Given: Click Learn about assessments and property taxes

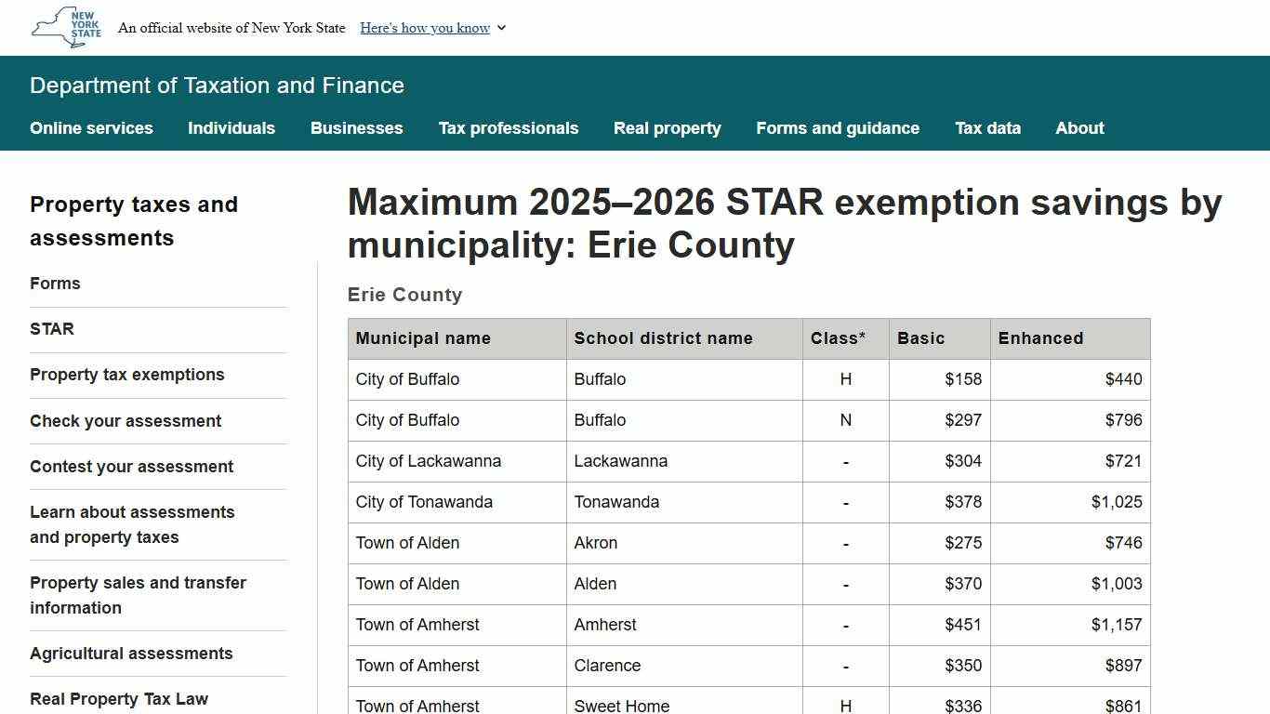Looking at the screenshot, I should (132, 524).
